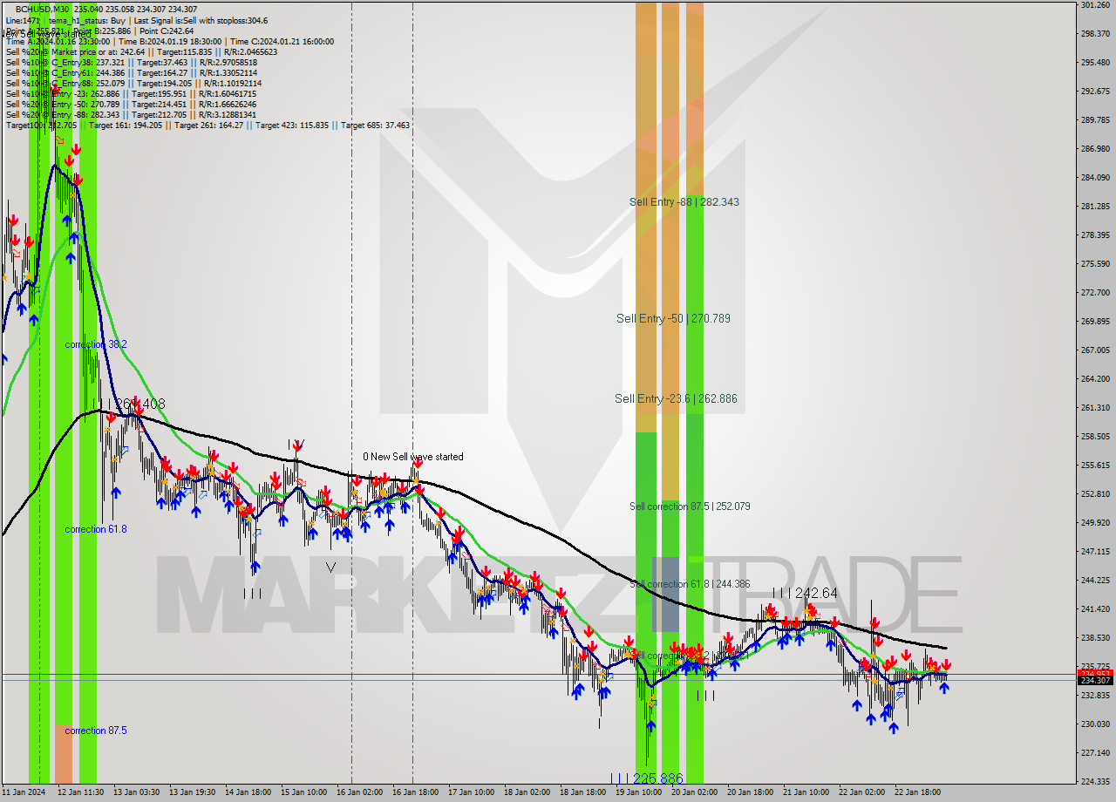Click price axis value 267.005
Viewport: 1116px width, 802px height.
[1095, 350]
